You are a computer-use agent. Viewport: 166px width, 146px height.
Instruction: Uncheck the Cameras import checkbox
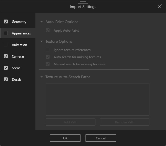[6, 56]
